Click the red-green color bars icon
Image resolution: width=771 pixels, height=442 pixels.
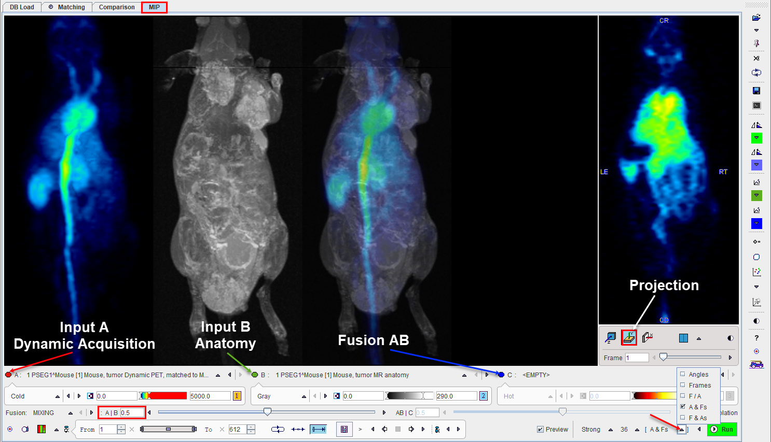tap(42, 429)
